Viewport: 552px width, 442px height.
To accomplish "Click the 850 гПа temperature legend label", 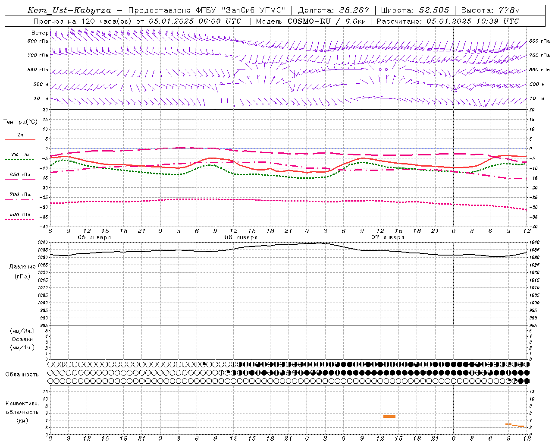I will [20, 175].
